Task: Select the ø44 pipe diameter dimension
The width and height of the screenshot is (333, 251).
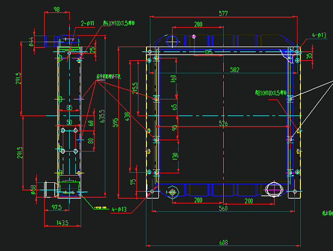Action: click(x=32, y=41)
